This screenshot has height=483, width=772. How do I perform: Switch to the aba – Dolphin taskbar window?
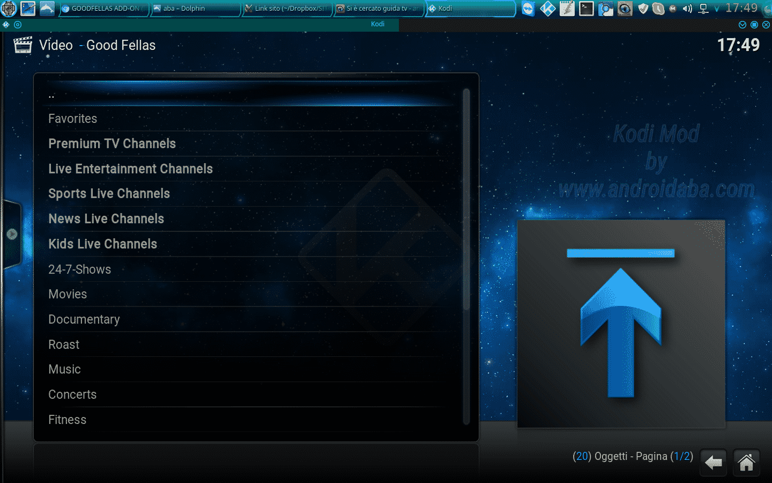[195, 9]
